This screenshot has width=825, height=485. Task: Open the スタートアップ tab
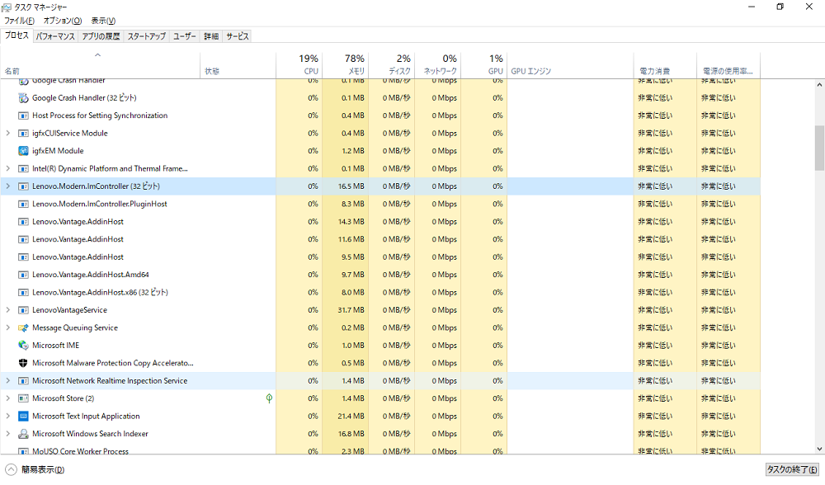tap(147, 36)
